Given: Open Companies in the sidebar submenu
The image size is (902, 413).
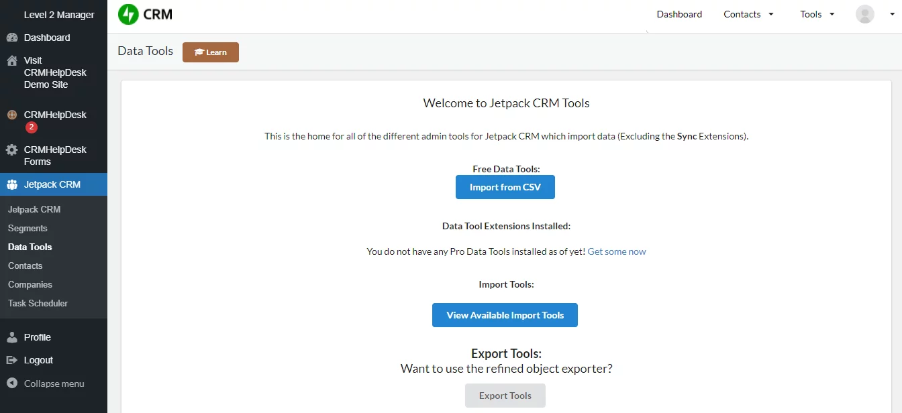Looking at the screenshot, I should [30, 284].
